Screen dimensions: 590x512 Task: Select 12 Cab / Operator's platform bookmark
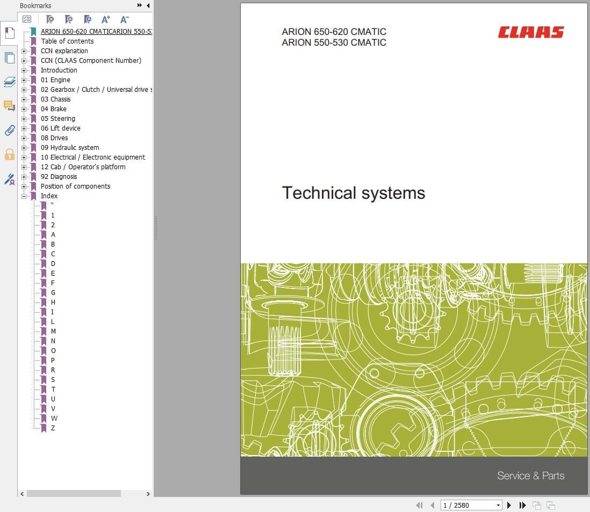(x=83, y=167)
